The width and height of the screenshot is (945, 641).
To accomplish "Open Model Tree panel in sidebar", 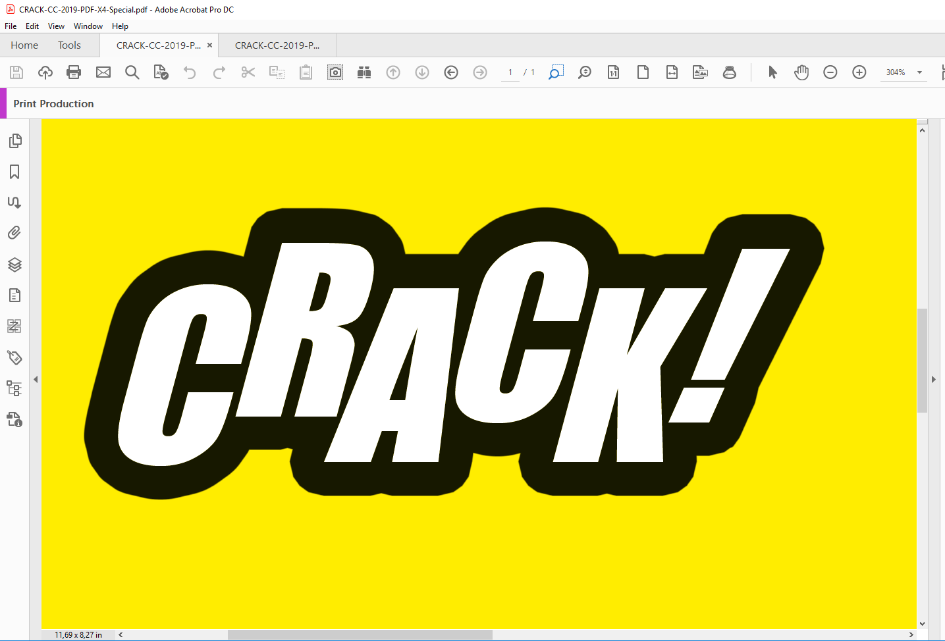I will [x=14, y=388].
